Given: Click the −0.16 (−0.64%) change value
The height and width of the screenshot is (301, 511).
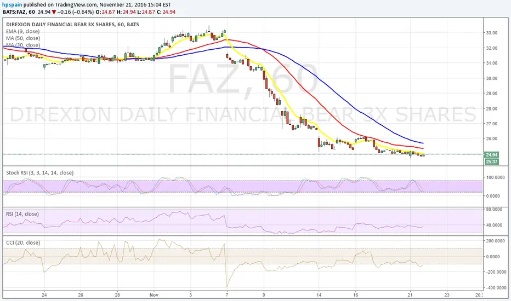Looking at the screenshot, I should tap(76, 12).
